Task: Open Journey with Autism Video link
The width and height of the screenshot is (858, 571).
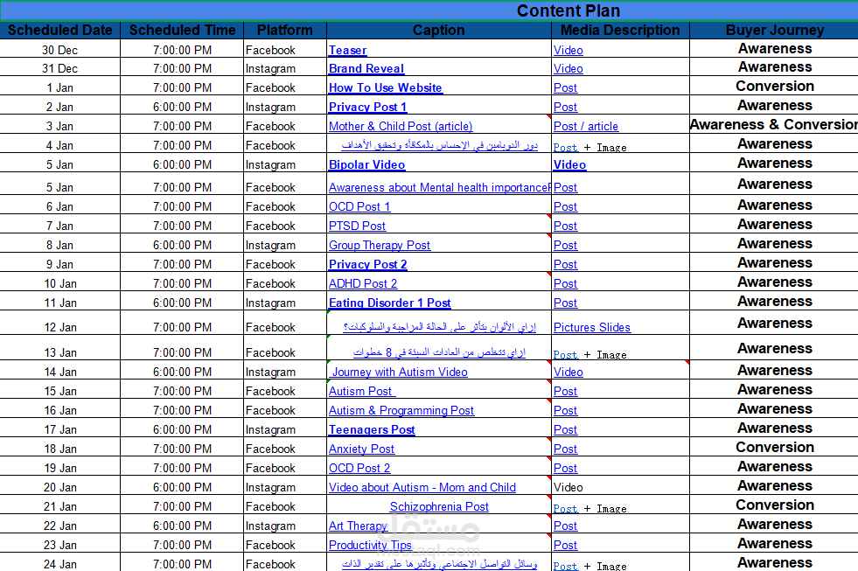Action: tap(400, 372)
